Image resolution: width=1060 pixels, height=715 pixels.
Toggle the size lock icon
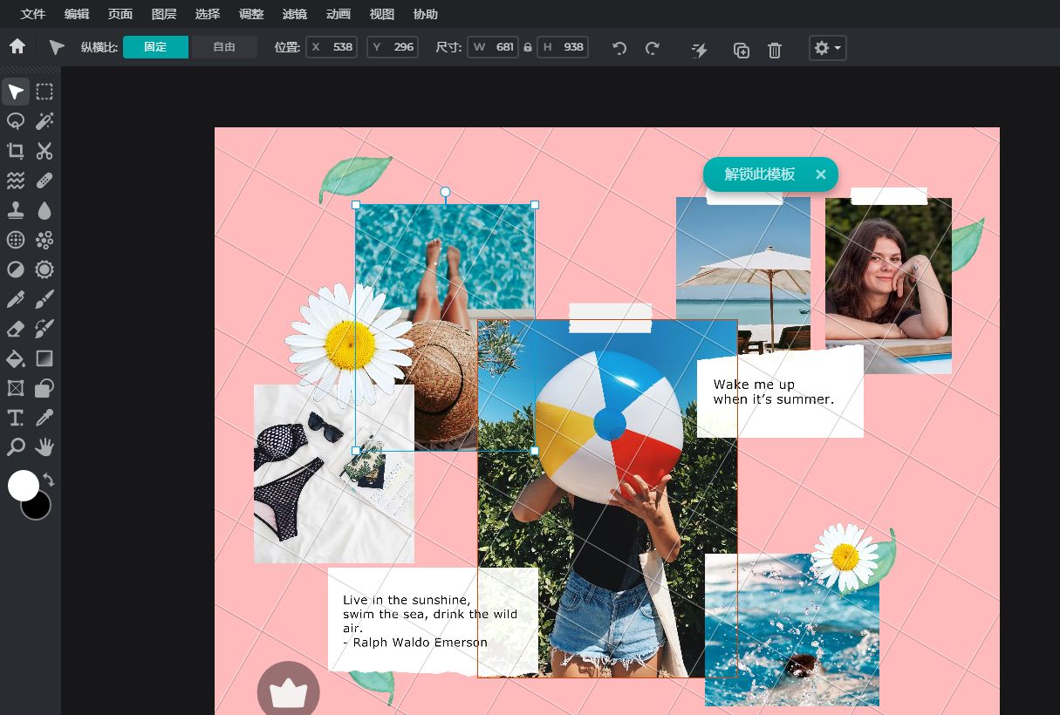click(528, 47)
